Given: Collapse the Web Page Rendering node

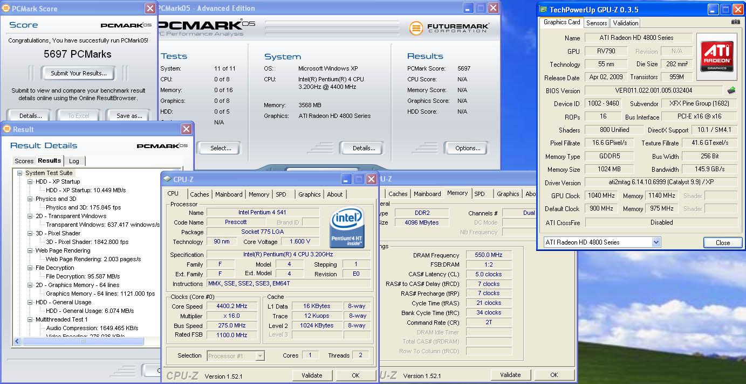Looking at the screenshot, I should [x=30, y=250].
